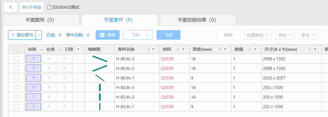Toggle the select-all header checkbox
Screen dimensions: 328x117
click(16, 49)
